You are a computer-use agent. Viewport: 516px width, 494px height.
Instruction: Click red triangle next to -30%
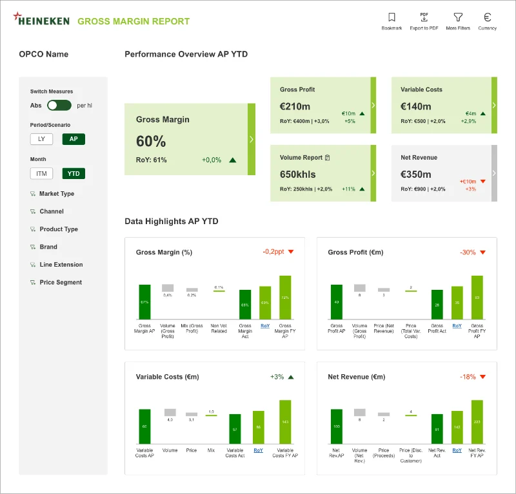(482, 252)
